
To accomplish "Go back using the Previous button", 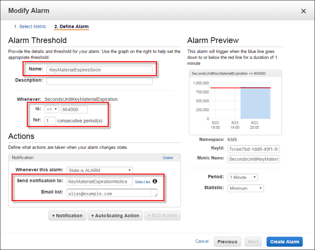I will click(x=227, y=242).
